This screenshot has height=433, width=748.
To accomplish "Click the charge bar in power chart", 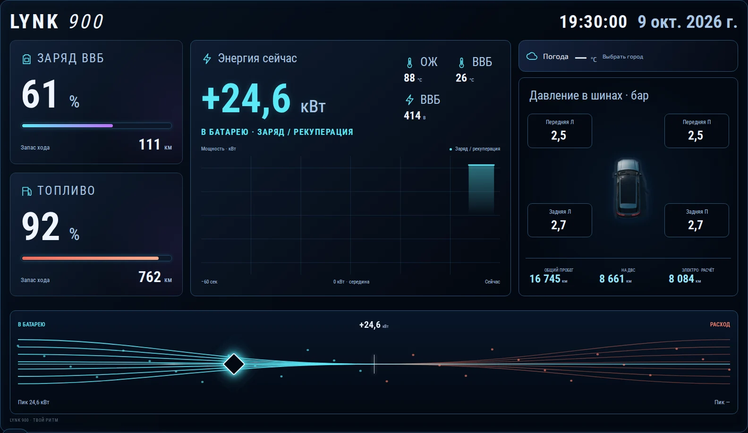I will [x=481, y=189].
